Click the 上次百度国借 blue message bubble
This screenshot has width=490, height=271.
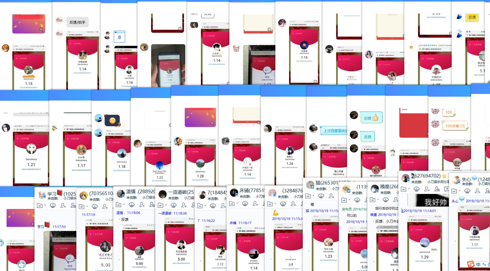(335, 131)
